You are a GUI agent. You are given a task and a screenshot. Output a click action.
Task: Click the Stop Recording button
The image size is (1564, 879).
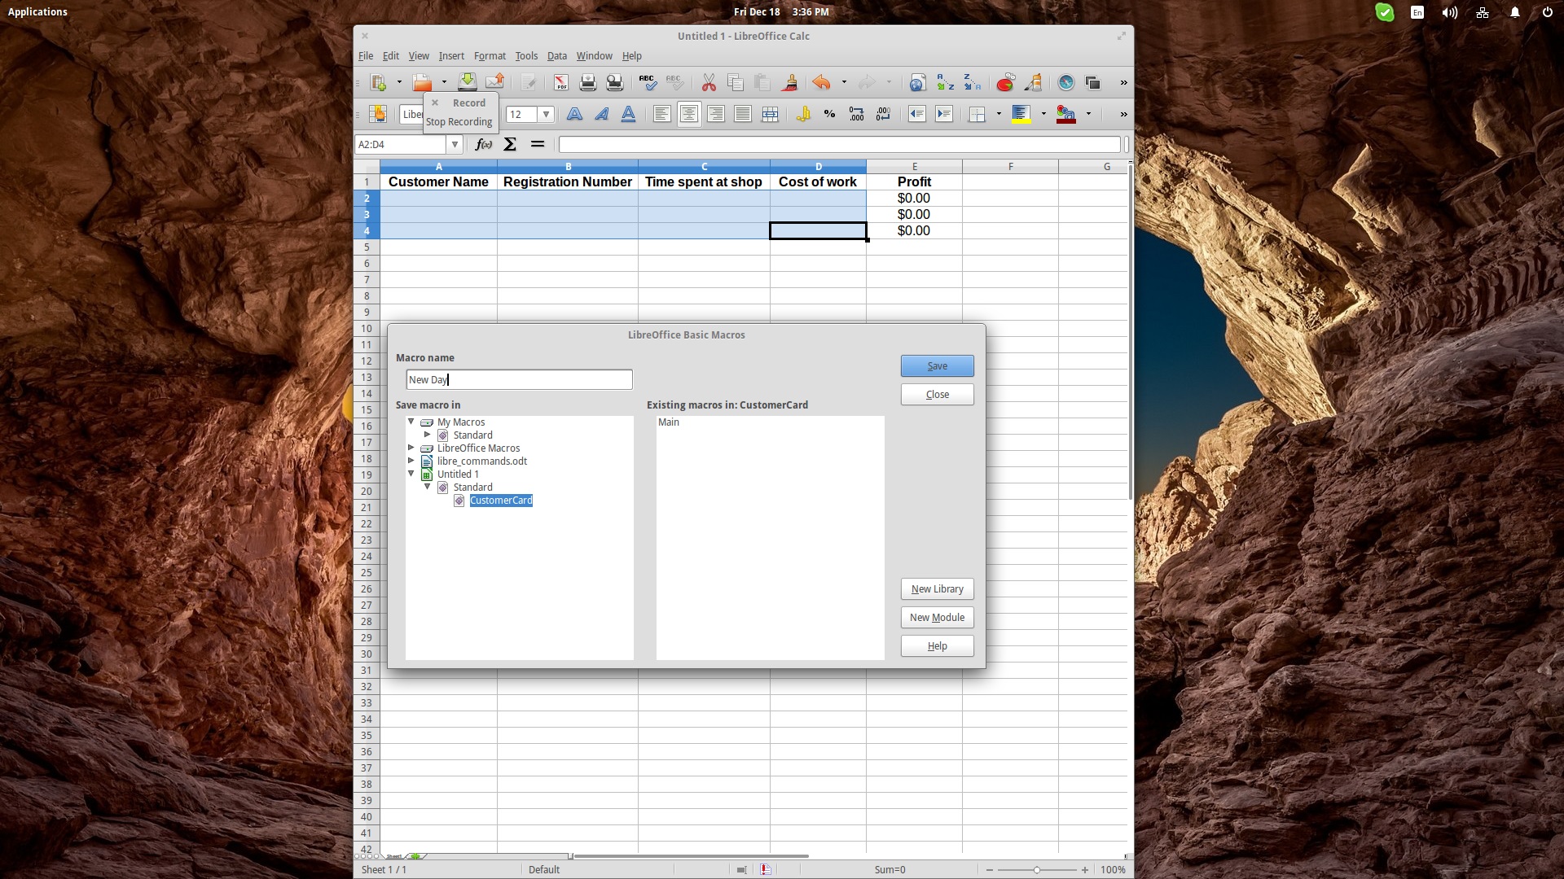click(459, 122)
